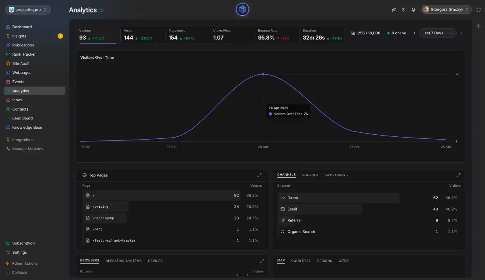Open the notifications bell
This screenshot has height=280, width=485.
413,10
